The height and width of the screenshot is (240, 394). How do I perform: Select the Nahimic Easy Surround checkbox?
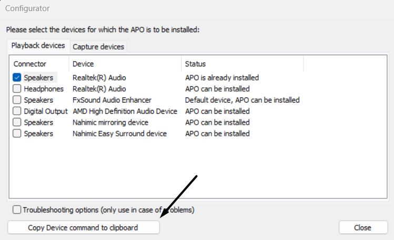(x=17, y=134)
